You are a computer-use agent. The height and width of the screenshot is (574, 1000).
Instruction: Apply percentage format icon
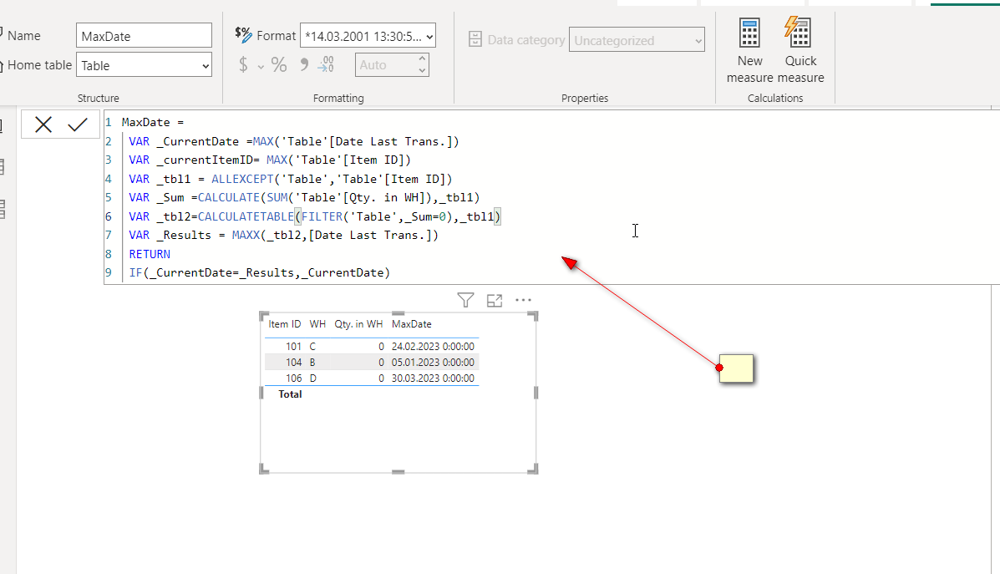pos(279,64)
